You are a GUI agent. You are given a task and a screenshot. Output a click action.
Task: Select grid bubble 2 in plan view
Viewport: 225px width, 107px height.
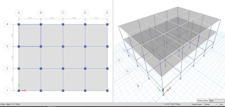7,68
